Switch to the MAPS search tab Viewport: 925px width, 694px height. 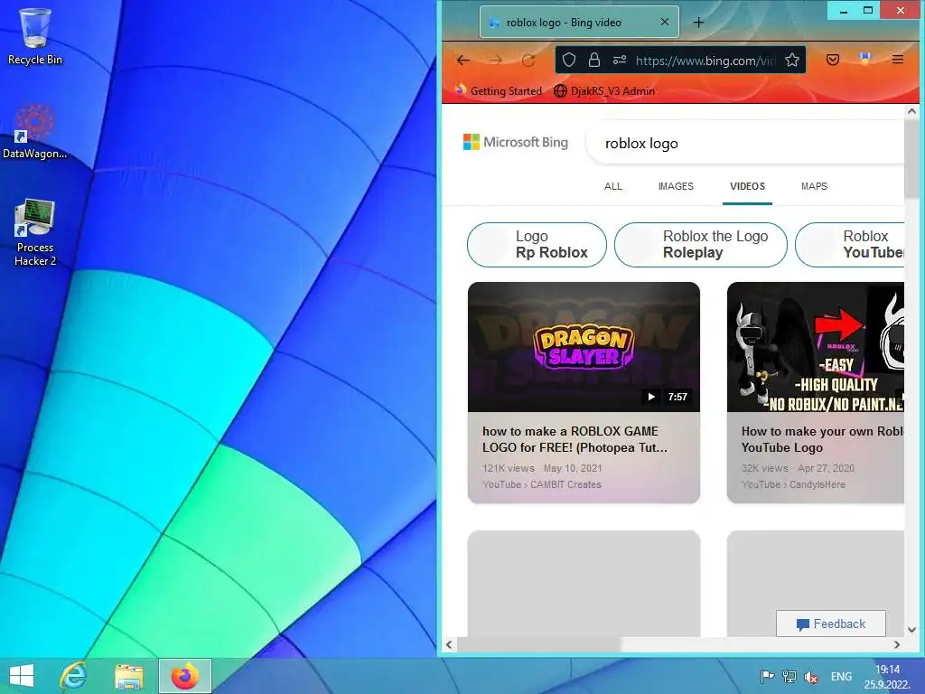(x=814, y=186)
